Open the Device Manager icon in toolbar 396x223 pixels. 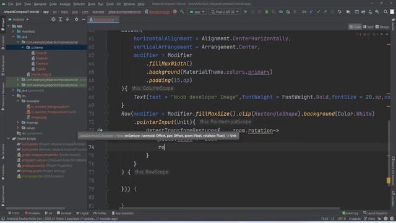click(370, 12)
